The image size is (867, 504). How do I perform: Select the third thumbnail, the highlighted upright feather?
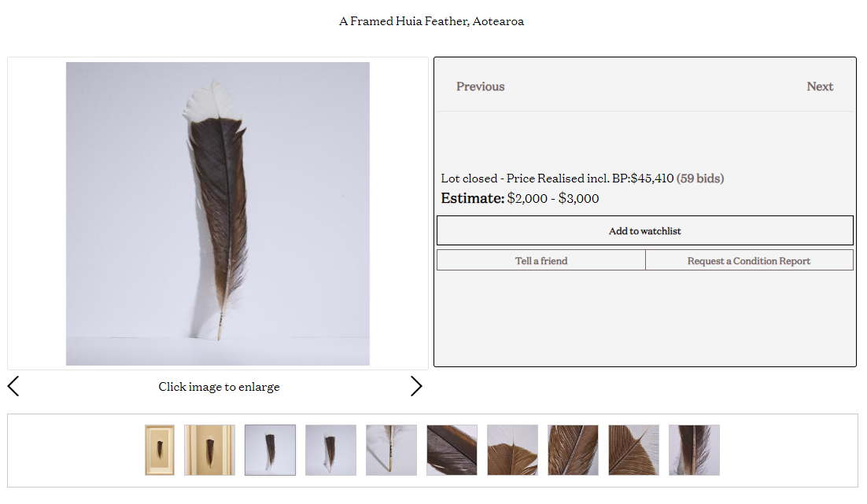point(270,450)
